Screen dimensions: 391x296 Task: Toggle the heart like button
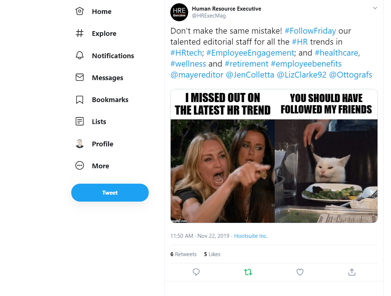(300, 272)
